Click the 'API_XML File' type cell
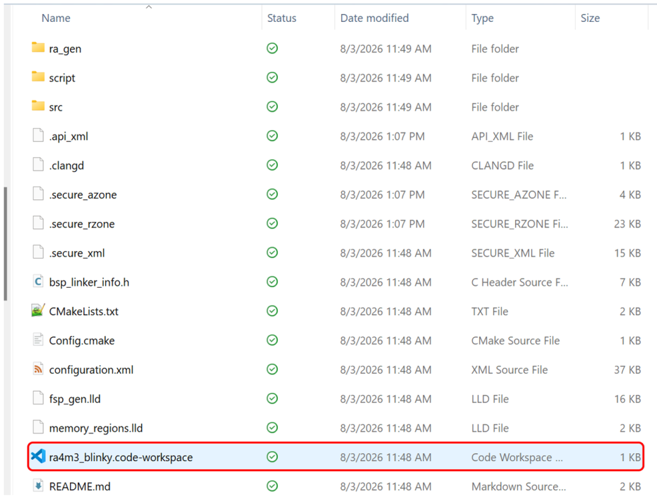Image resolution: width=657 pixels, height=497 pixels. [502, 137]
